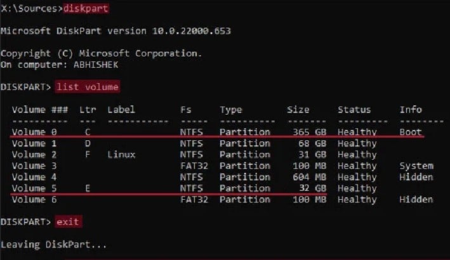The image size is (450, 260).
Task: Select the Volume 3 row label
Action: coord(34,166)
